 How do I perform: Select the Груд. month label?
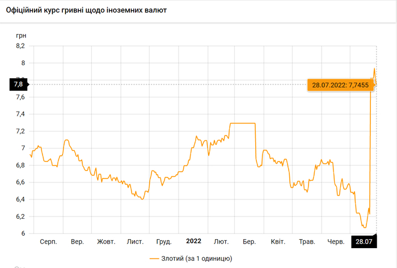164,241
